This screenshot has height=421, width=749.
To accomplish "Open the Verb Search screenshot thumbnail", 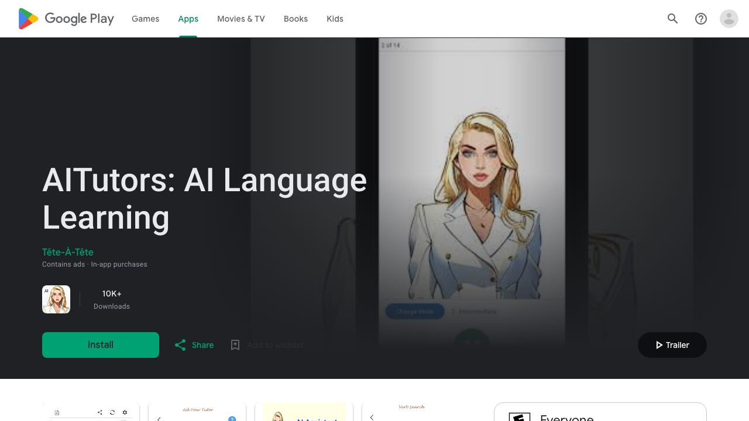I will 411,412.
